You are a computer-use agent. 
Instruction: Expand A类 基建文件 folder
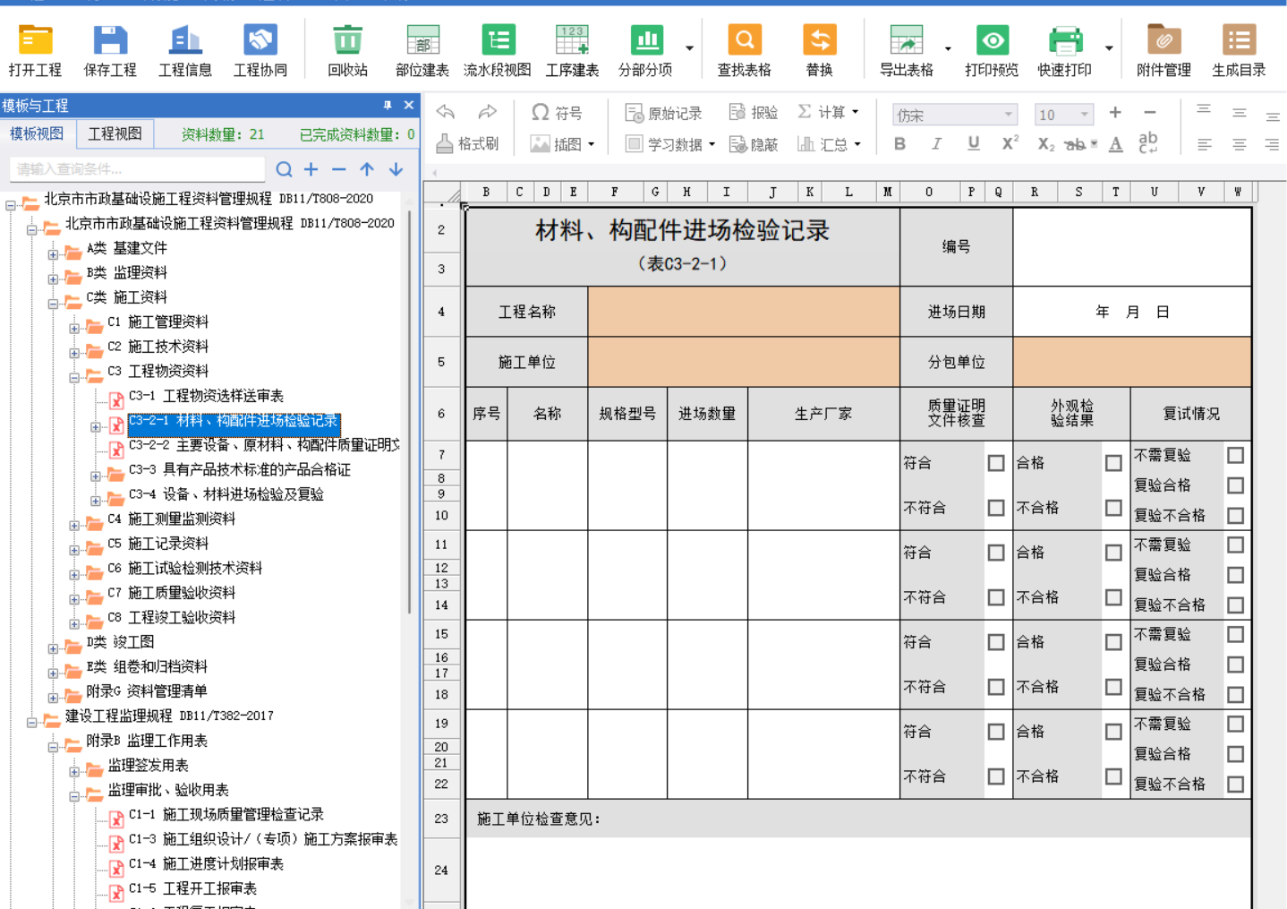click(53, 254)
